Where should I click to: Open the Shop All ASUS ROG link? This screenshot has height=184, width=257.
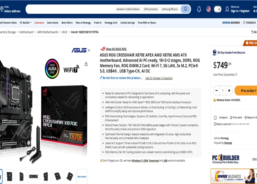pyautogui.click(x=116, y=49)
